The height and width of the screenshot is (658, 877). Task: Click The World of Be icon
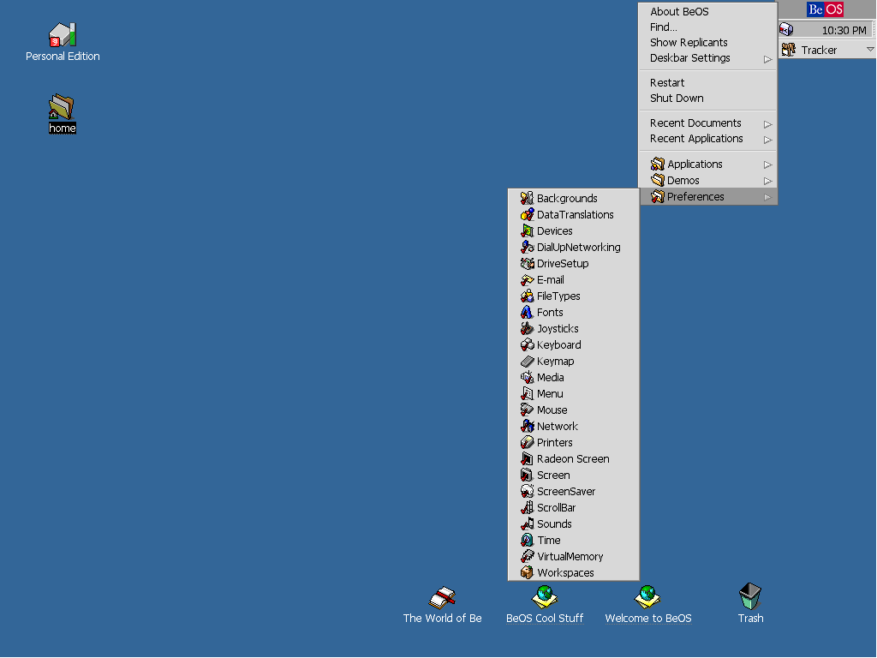click(442, 597)
